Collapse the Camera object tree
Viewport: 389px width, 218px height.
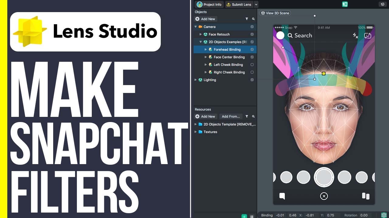pyautogui.click(x=196, y=27)
